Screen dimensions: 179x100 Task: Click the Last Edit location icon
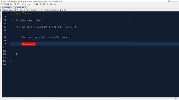tap(15, 10)
